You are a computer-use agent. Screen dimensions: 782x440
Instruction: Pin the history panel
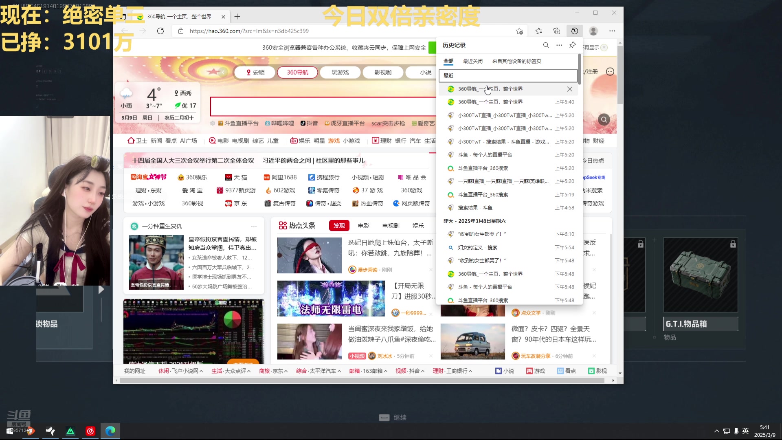pyautogui.click(x=573, y=45)
